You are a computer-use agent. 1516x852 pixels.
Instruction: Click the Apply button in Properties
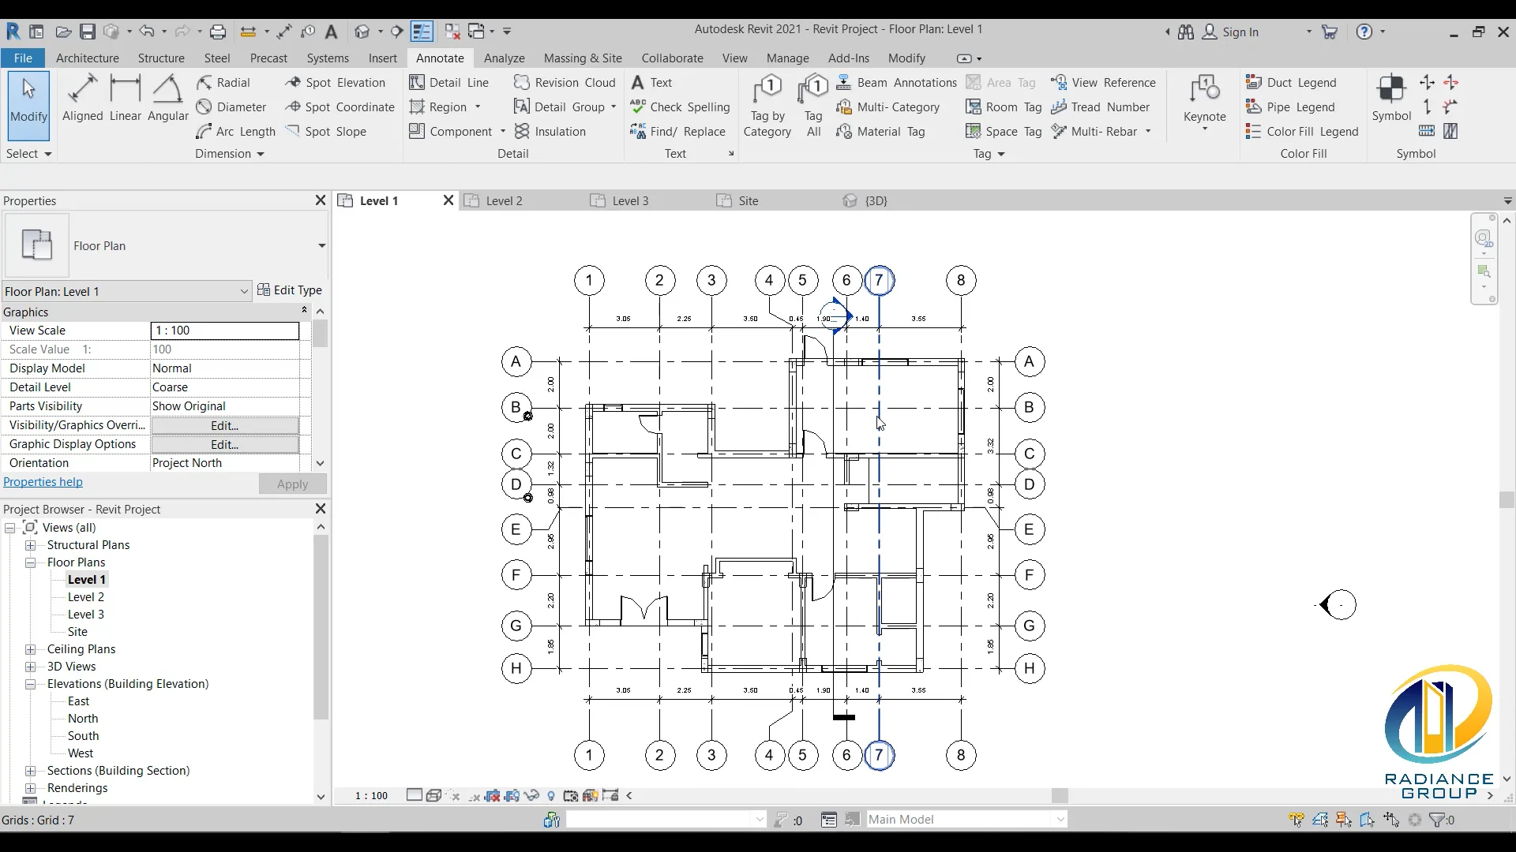(292, 484)
